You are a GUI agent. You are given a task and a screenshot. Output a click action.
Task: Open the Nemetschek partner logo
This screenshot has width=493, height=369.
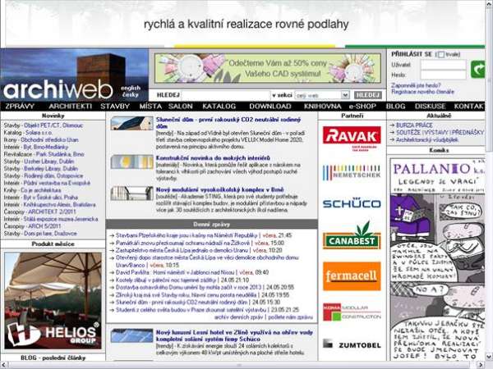point(352,172)
